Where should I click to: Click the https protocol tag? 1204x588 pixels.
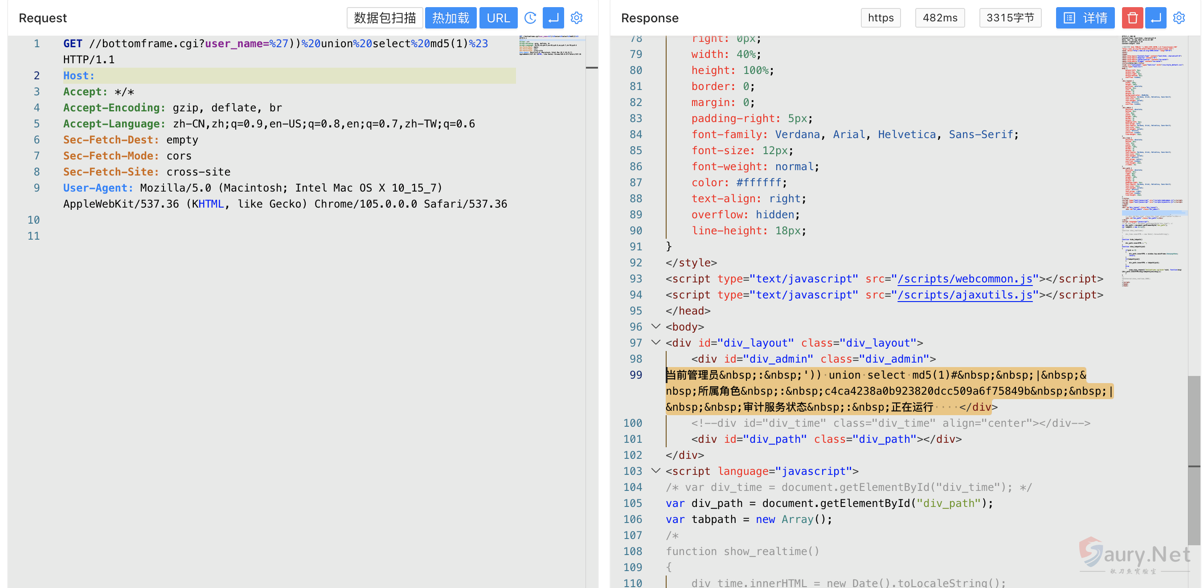coord(880,18)
